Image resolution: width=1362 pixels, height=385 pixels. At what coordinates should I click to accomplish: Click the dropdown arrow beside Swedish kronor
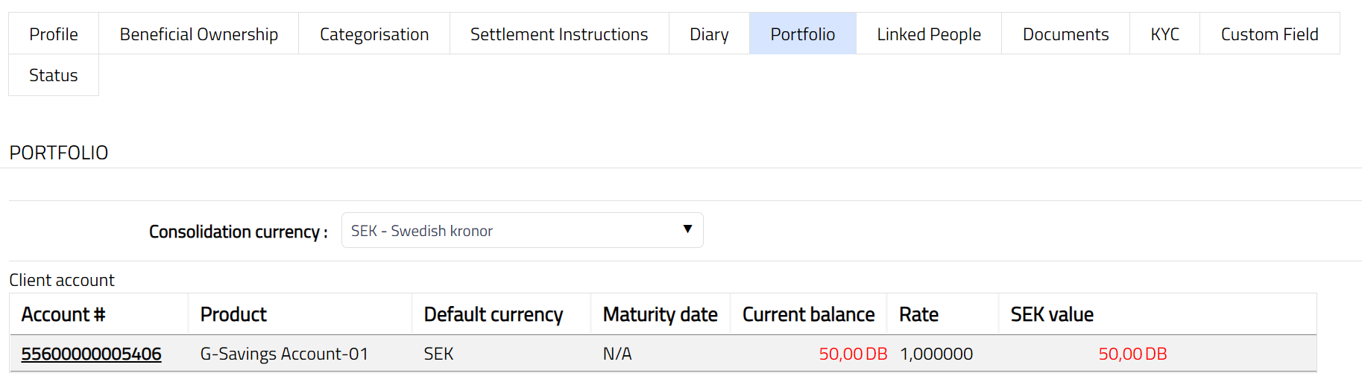(687, 229)
